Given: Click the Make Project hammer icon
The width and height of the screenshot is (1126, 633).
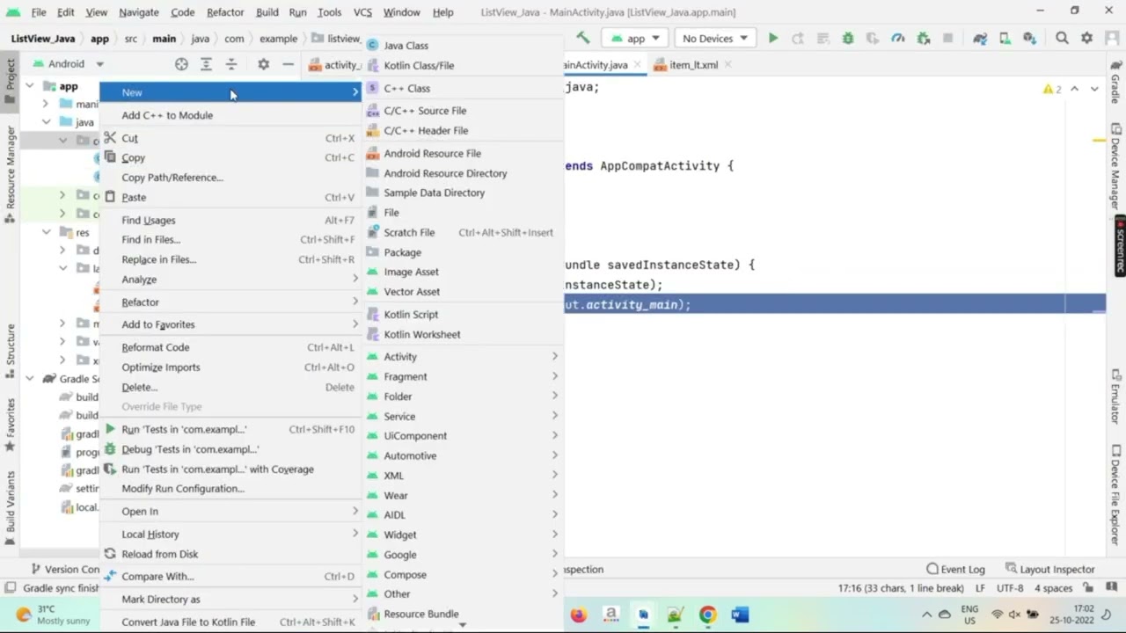Looking at the screenshot, I should coord(582,38).
